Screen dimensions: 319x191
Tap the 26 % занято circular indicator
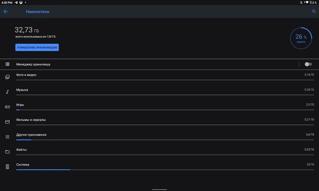point(301,38)
